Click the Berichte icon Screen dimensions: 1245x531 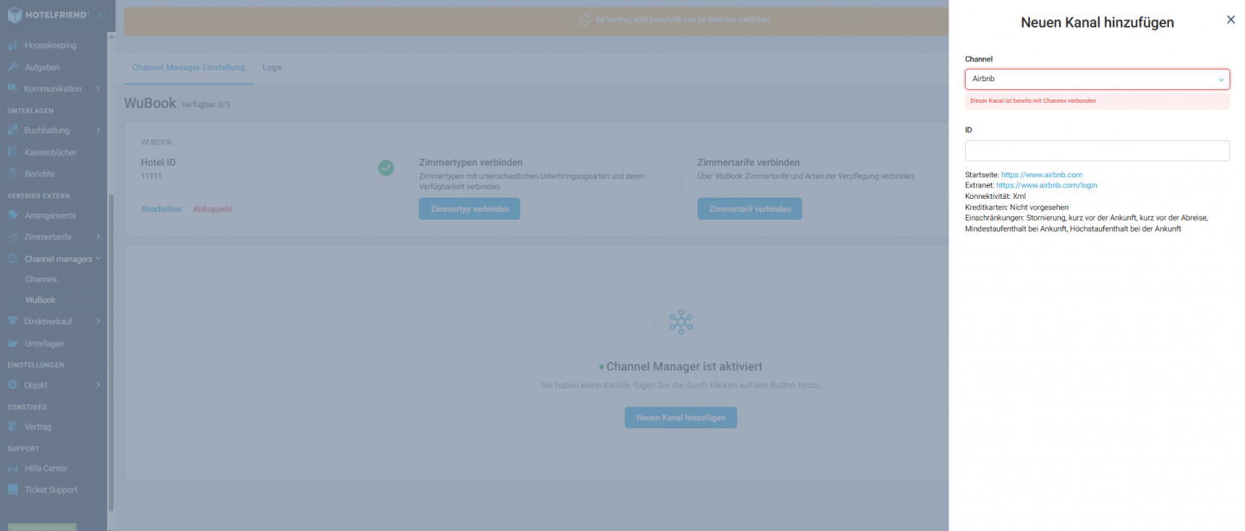tap(13, 174)
